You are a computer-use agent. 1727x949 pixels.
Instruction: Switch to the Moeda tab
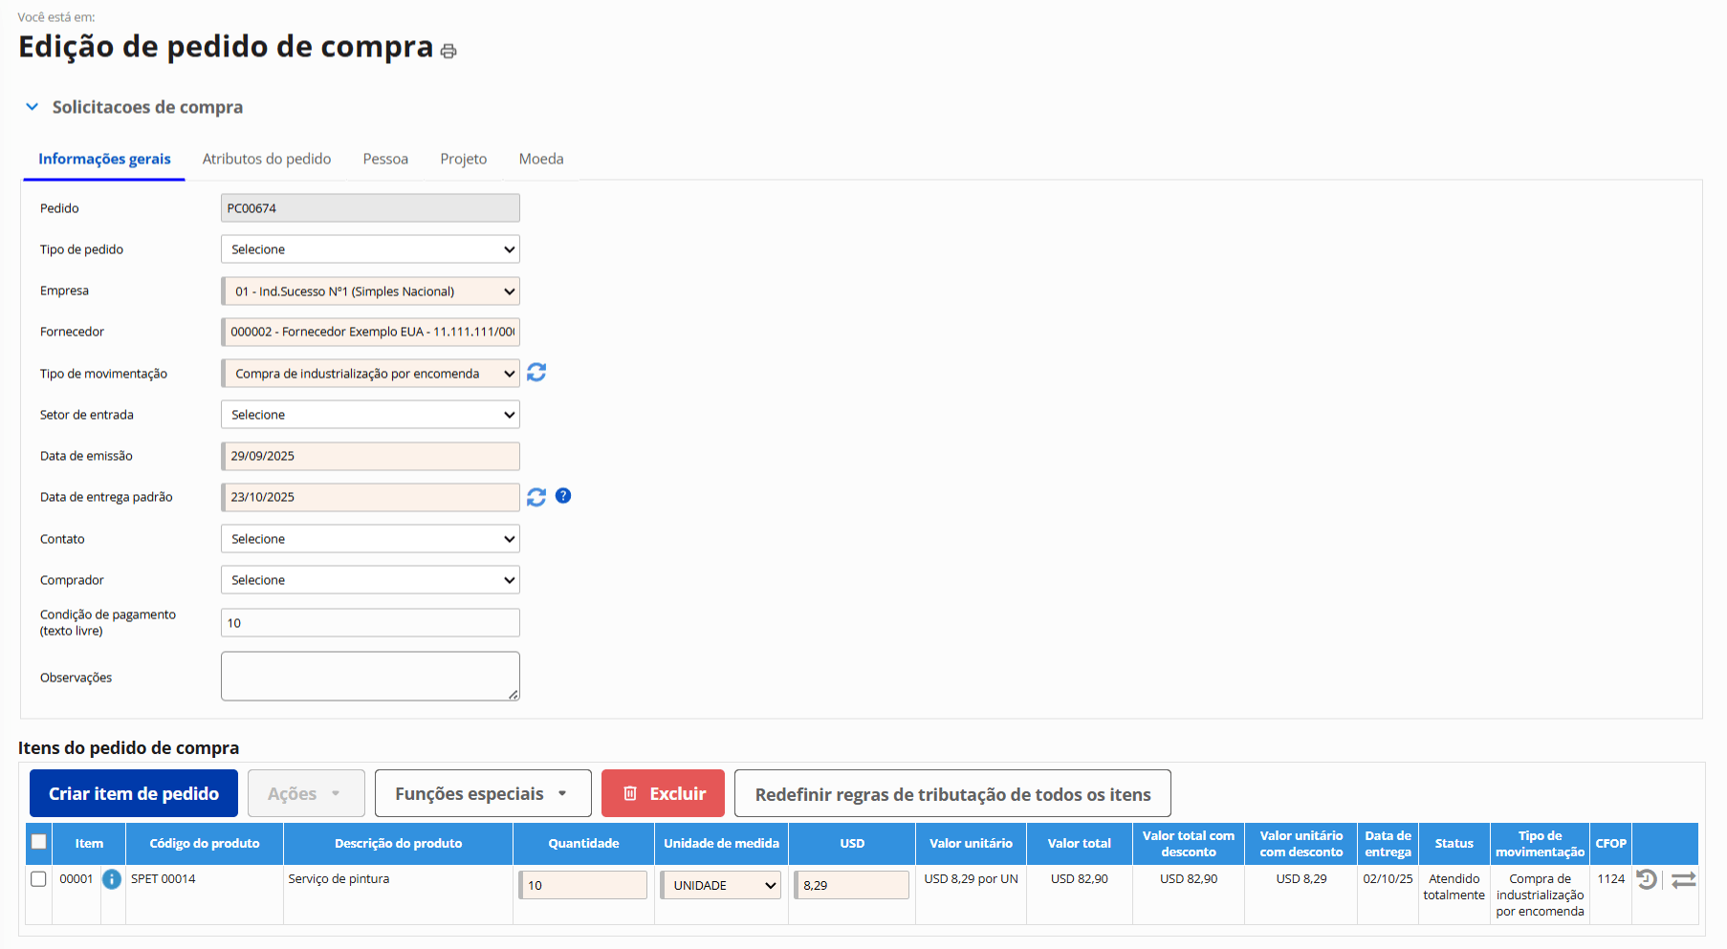pos(541,159)
